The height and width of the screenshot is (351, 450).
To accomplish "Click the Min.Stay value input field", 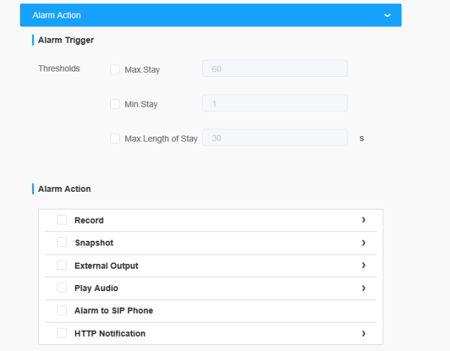I will click(274, 103).
